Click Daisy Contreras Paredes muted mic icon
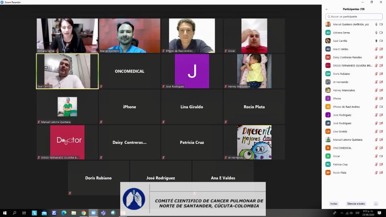 (376, 57)
